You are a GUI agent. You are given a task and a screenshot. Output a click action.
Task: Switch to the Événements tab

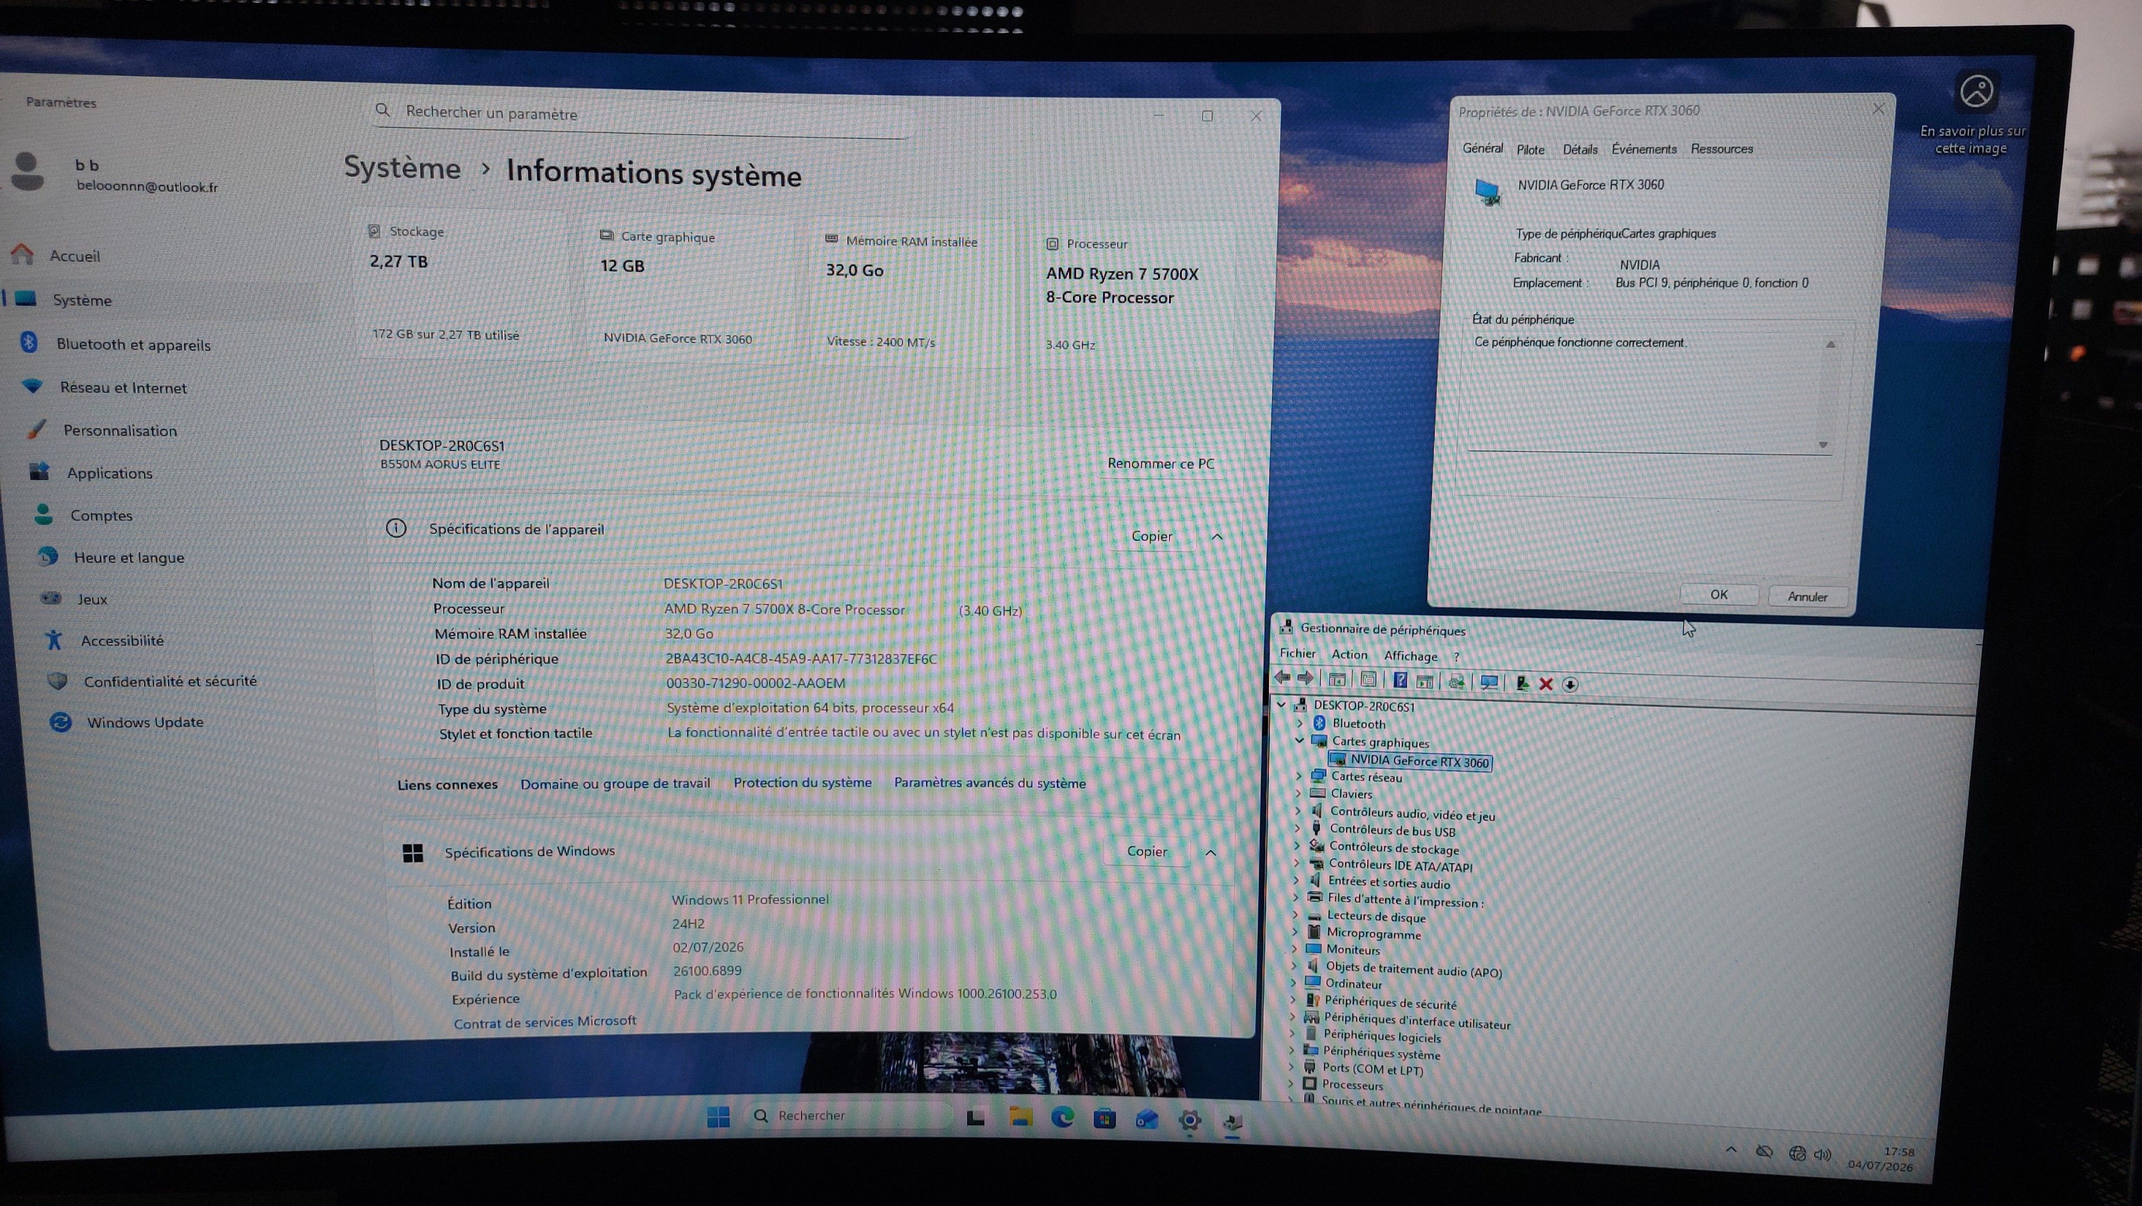[x=1644, y=149]
